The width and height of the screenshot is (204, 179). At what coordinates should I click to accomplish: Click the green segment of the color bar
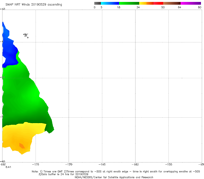tap(129, 3)
